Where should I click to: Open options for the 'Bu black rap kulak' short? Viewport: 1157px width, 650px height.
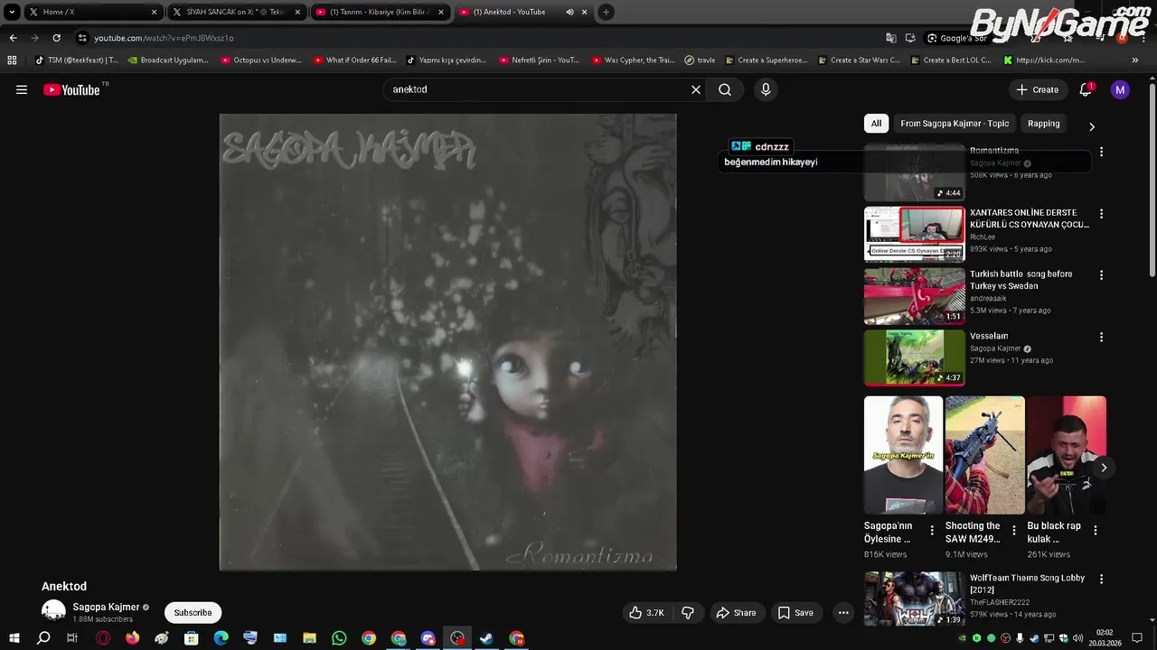(1096, 531)
